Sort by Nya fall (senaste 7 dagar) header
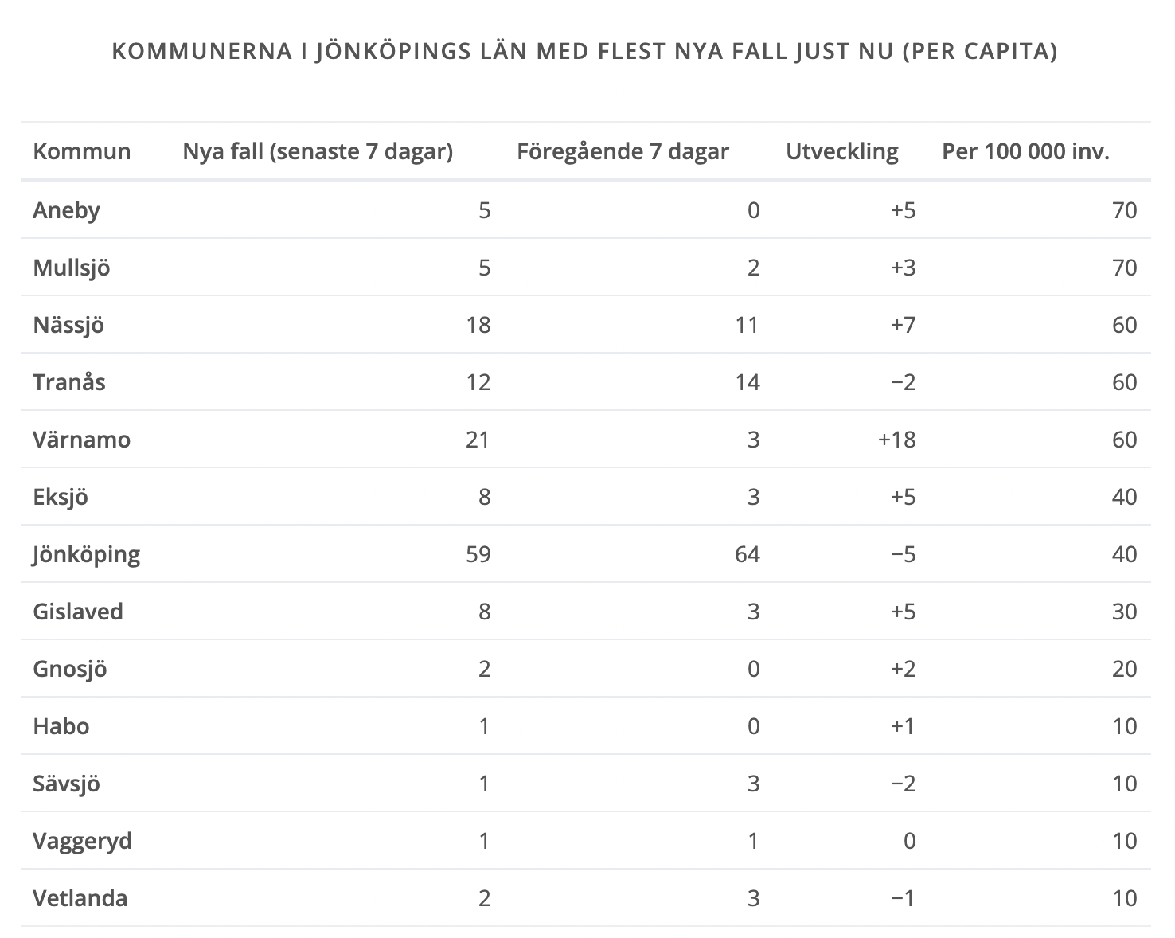This screenshot has height=938, width=1175. 318,151
